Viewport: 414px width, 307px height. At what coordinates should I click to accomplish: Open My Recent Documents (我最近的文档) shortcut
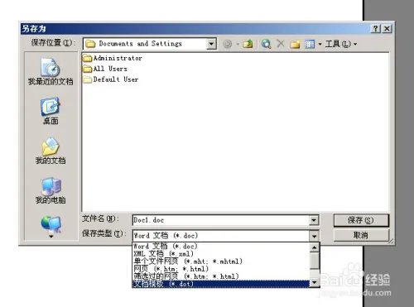[x=51, y=71]
